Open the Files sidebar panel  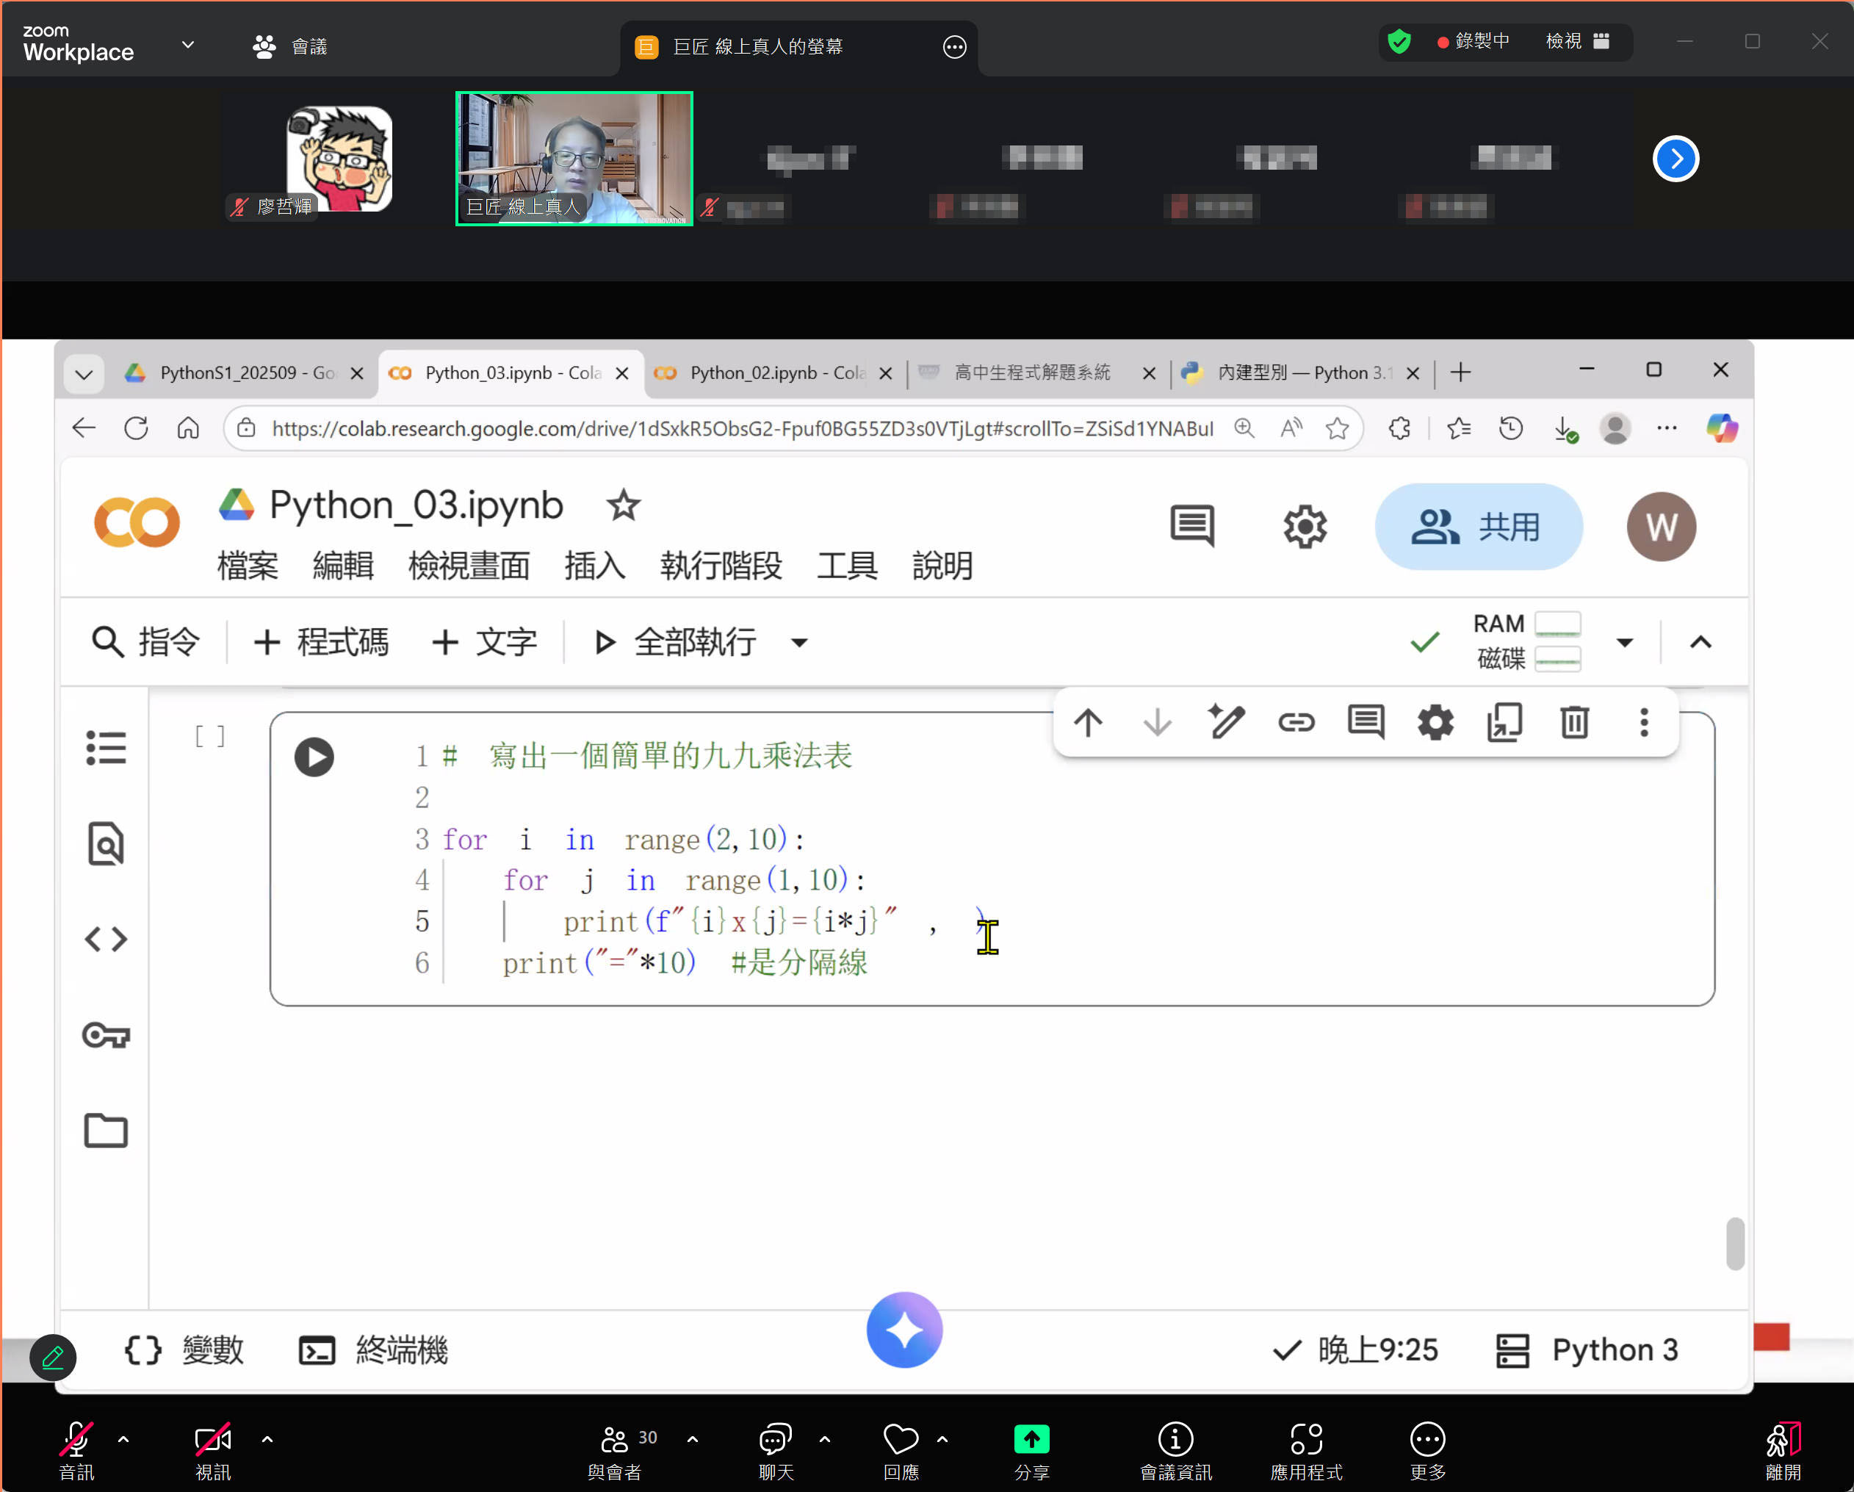[105, 1130]
